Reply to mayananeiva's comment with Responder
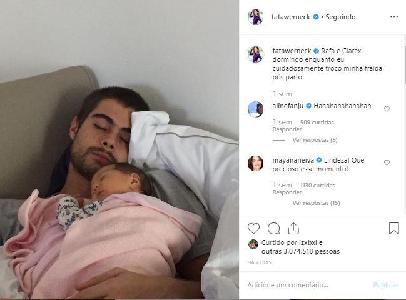The image size is (406, 300). point(287,192)
